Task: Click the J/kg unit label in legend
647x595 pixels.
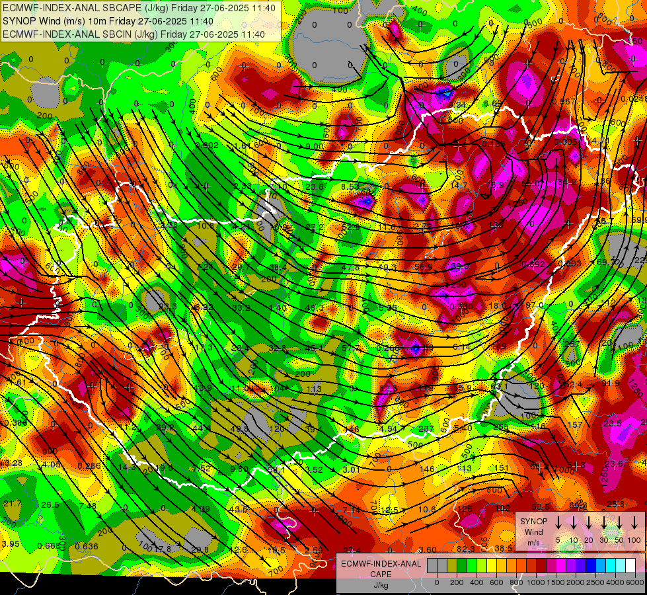Action: [x=381, y=585]
